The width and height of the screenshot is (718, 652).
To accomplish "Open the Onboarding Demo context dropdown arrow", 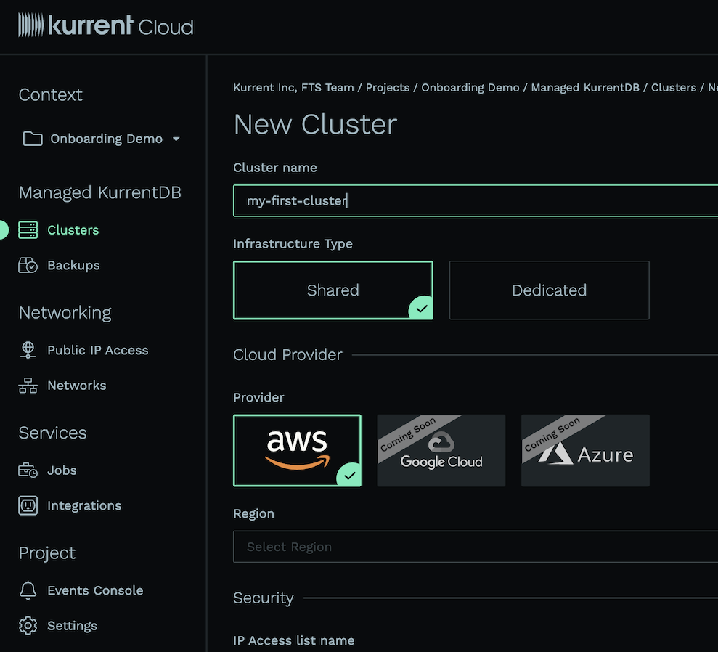I will (176, 139).
